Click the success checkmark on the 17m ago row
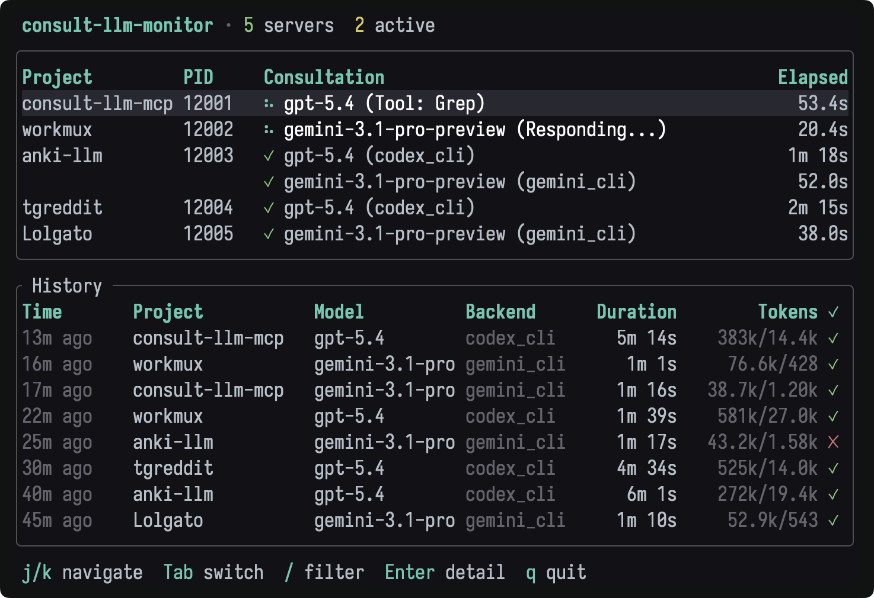The height and width of the screenshot is (598, 874). click(834, 390)
